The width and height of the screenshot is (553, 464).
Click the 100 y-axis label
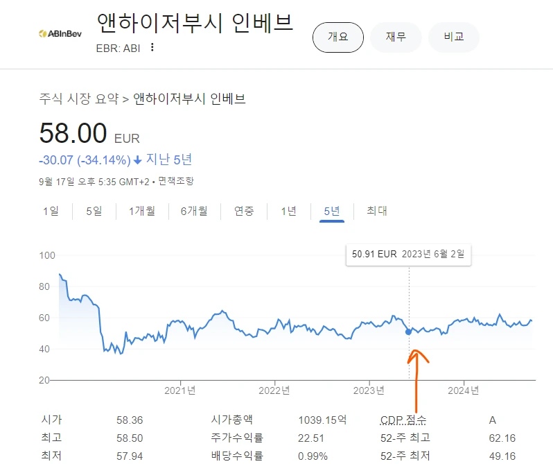pyautogui.click(x=47, y=255)
